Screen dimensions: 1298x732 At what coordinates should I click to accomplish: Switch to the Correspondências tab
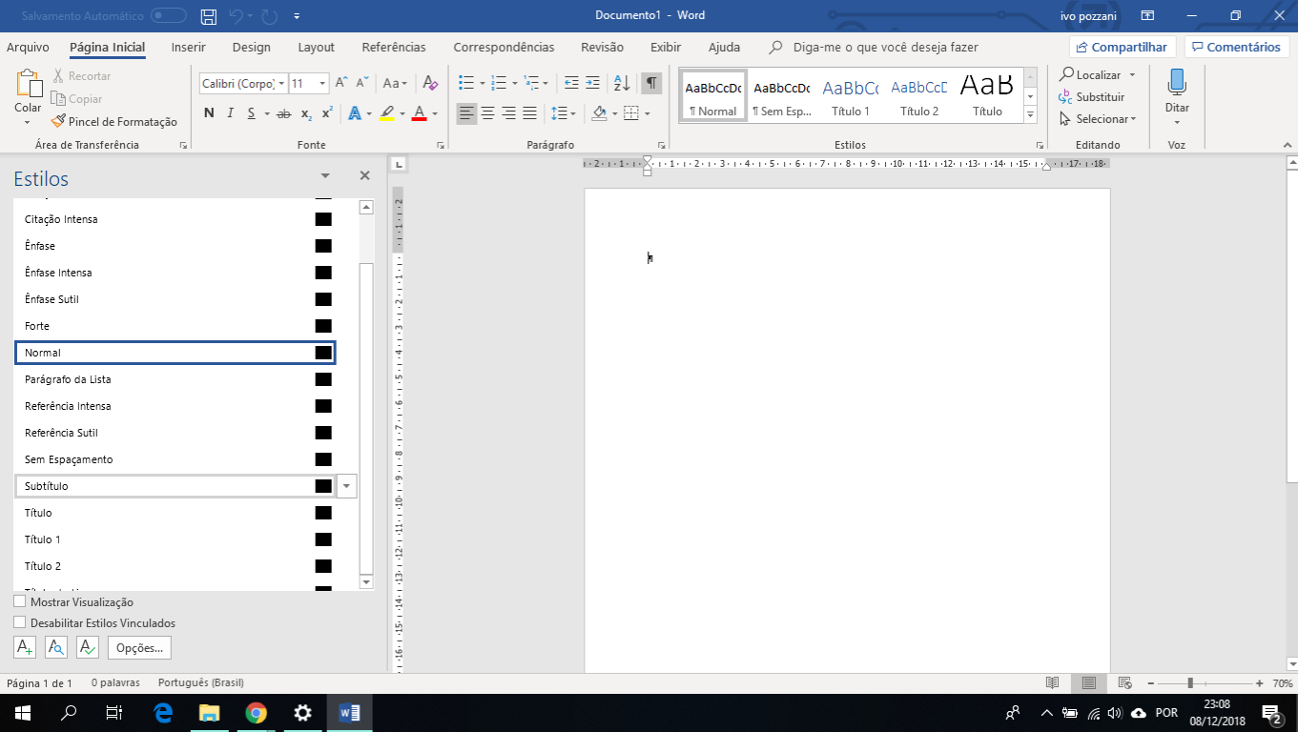pyautogui.click(x=504, y=48)
